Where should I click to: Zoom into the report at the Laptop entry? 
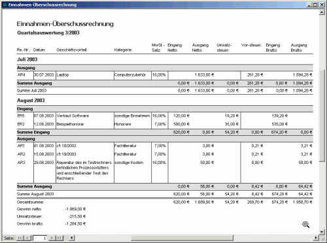(x=63, y=75)
